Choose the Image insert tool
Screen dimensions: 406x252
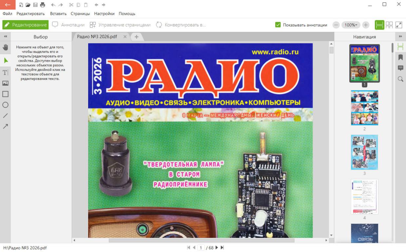click(5, 83)
